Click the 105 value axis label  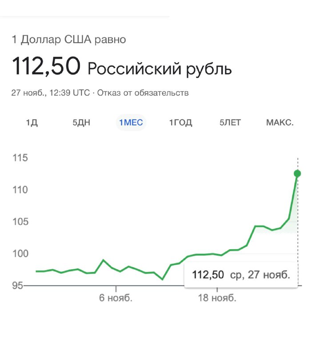tap(20, 222)
